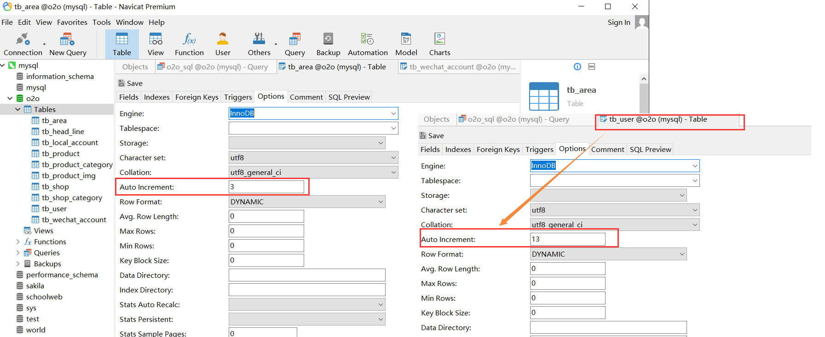The height and width of the screenshot is (337, 825).
Task: Open the Window menu
Action: [130, 22]
